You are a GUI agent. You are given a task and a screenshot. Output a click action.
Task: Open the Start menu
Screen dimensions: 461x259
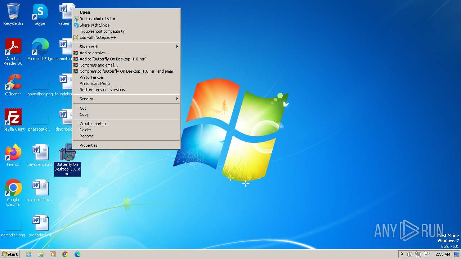coord(10,254)
